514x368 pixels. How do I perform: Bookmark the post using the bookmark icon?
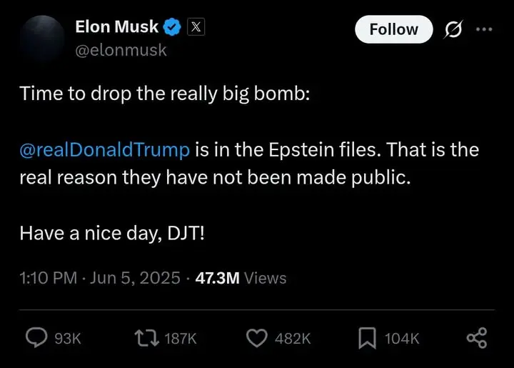(367, 338)
